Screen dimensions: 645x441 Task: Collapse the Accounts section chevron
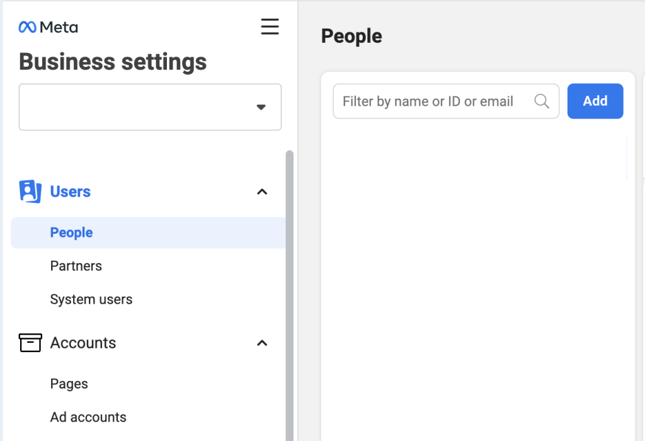click(263, 343)
